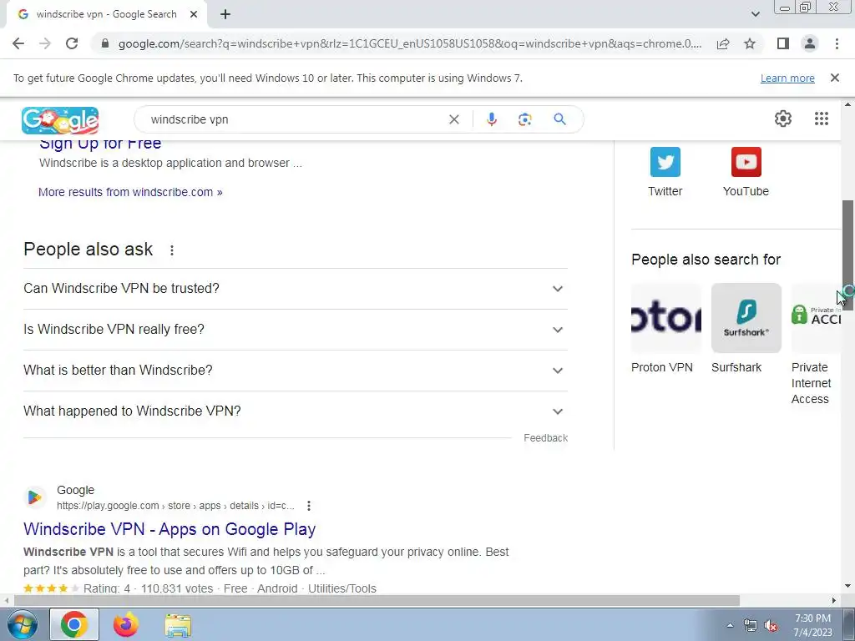Open Windows Explorer from taskbar
This screenshot has width=855, height=641.
pos(179,624)
